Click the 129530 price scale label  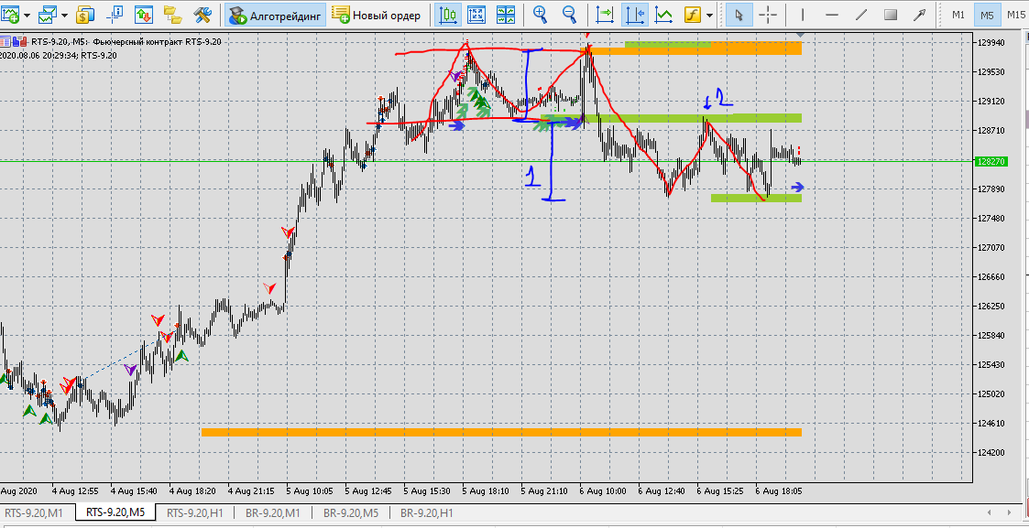pyautogui.click(x=991, y=72)
